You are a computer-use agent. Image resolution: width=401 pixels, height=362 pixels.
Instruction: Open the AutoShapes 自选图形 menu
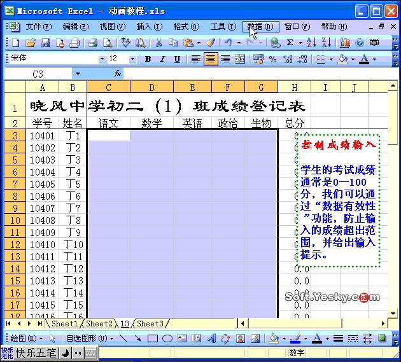click(x=90, y=338)
